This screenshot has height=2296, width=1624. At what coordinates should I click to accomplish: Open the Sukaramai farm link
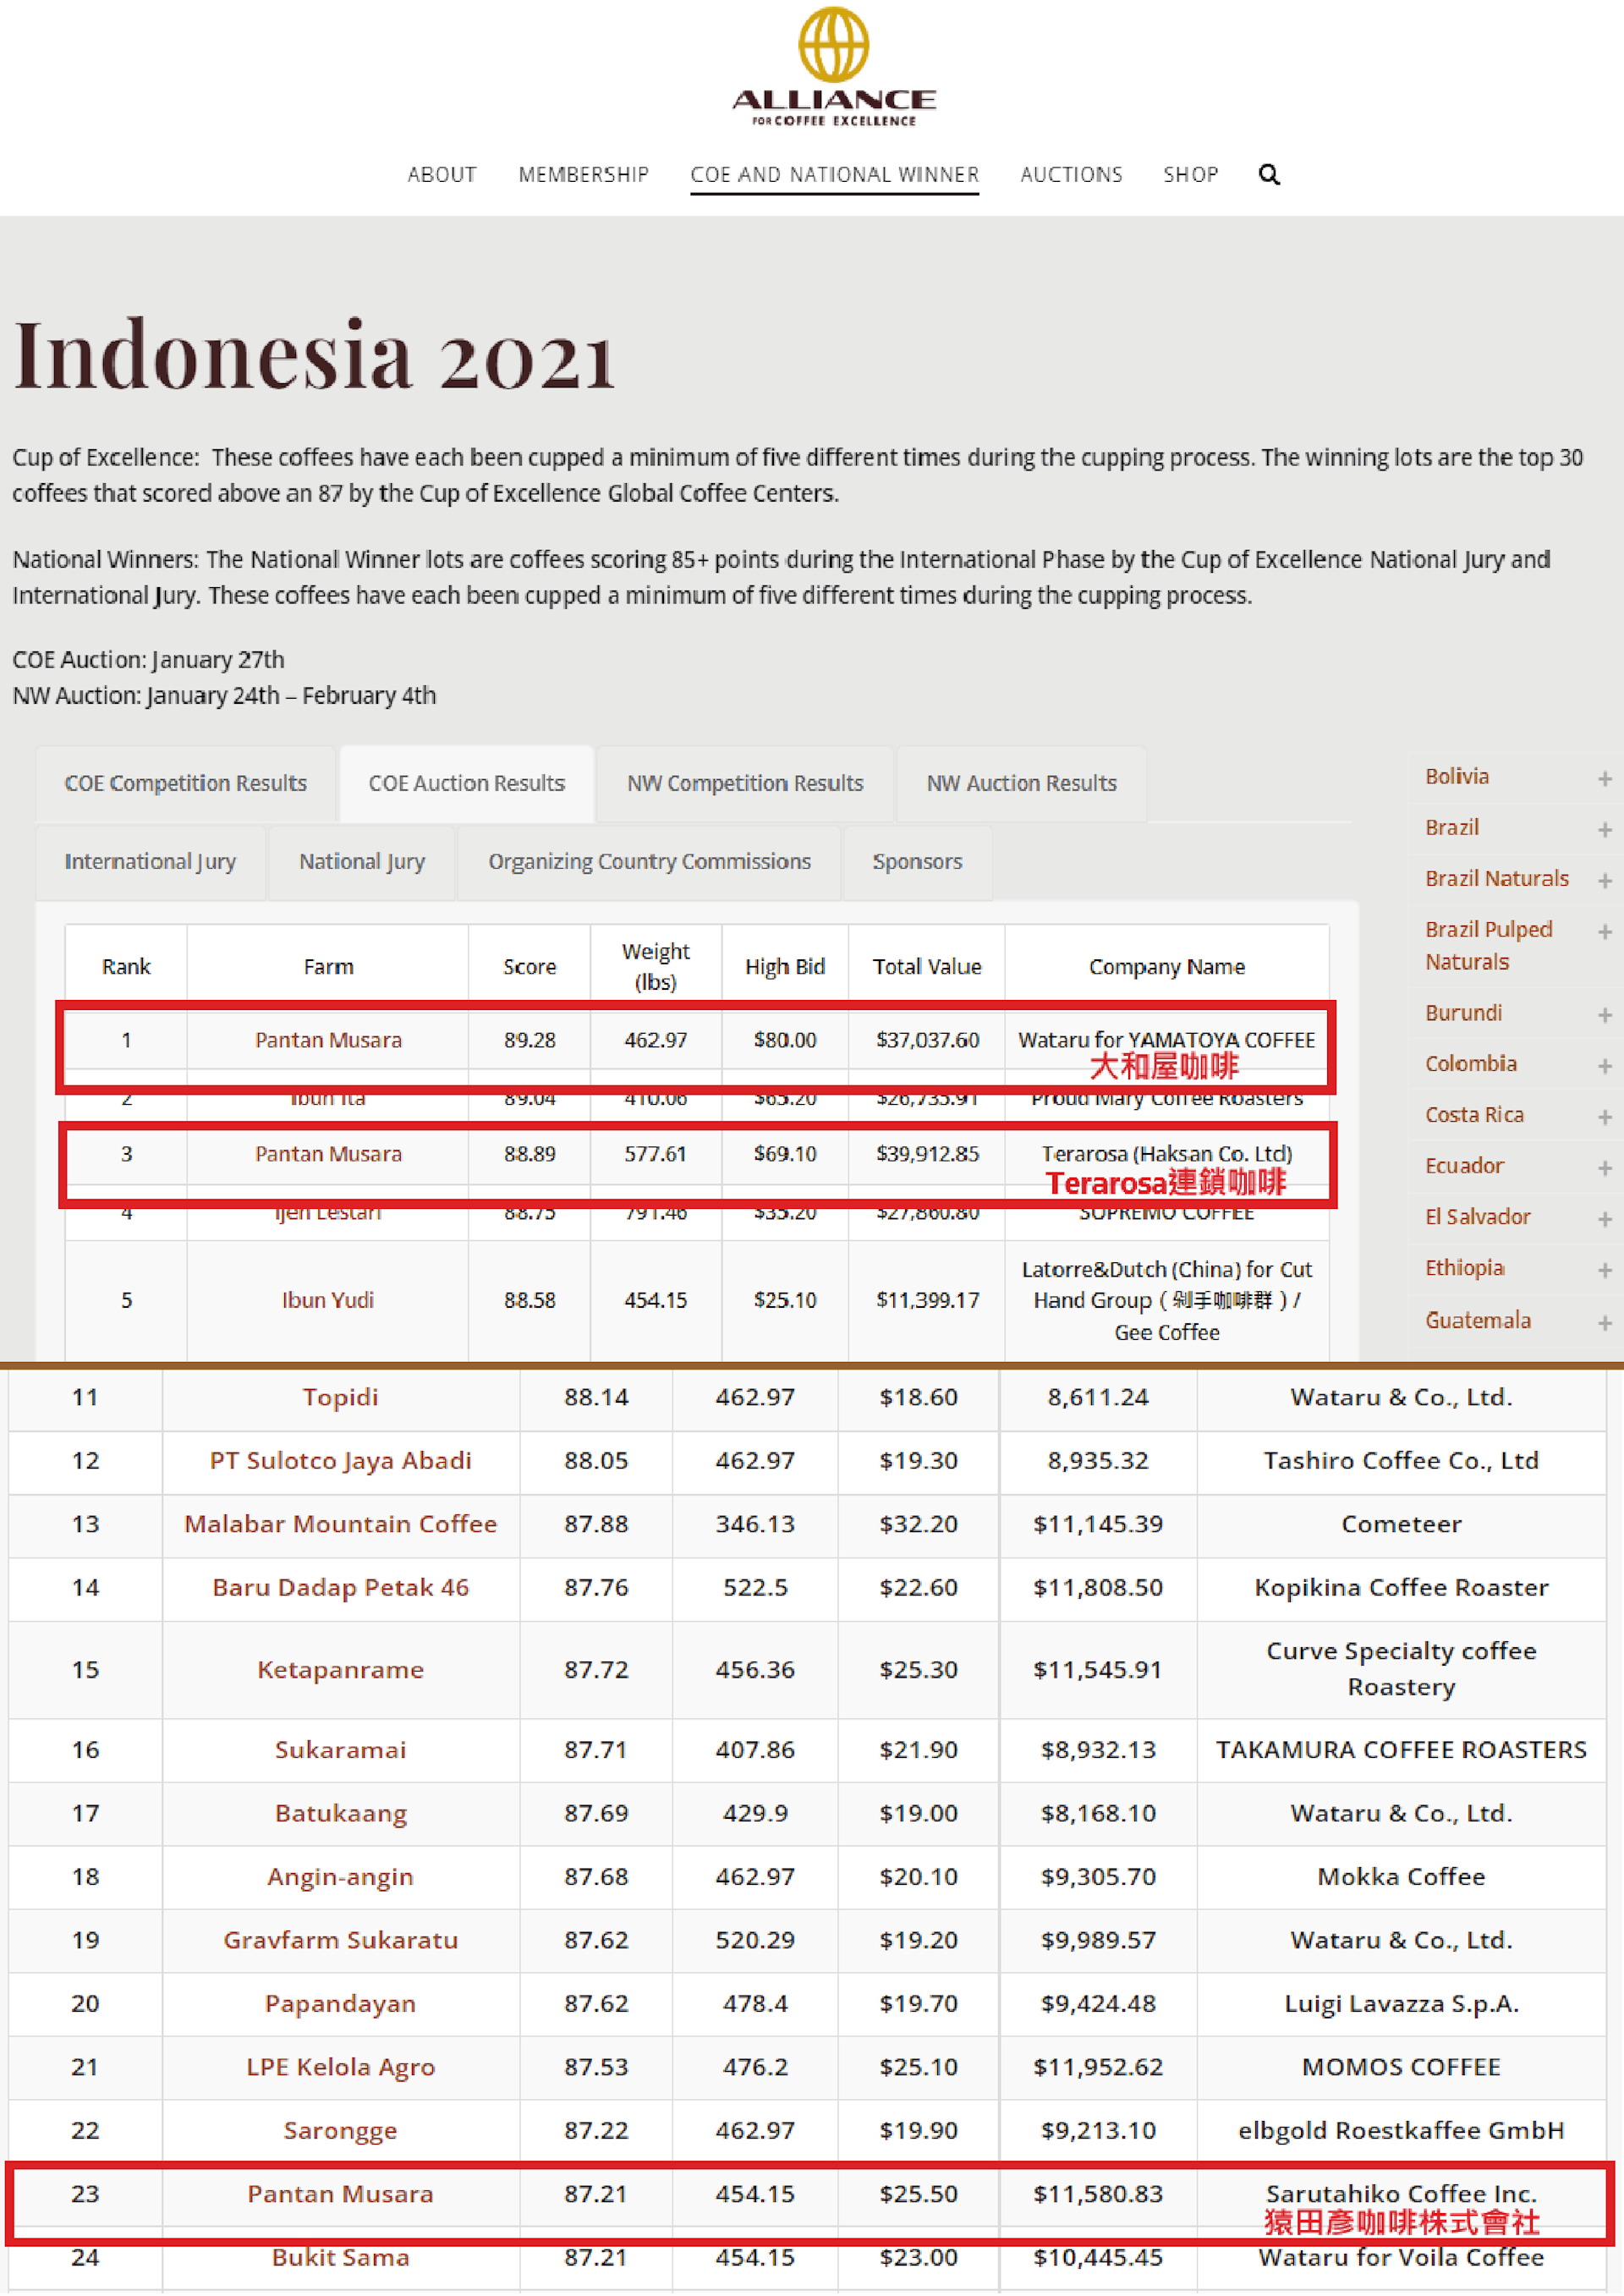point(341,1751)
